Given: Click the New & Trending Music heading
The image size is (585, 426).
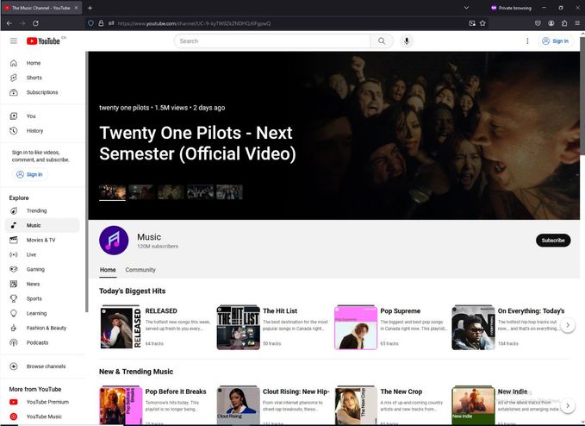Looking at the screenshot, I should pyautogui.click(x=136, y=372).
